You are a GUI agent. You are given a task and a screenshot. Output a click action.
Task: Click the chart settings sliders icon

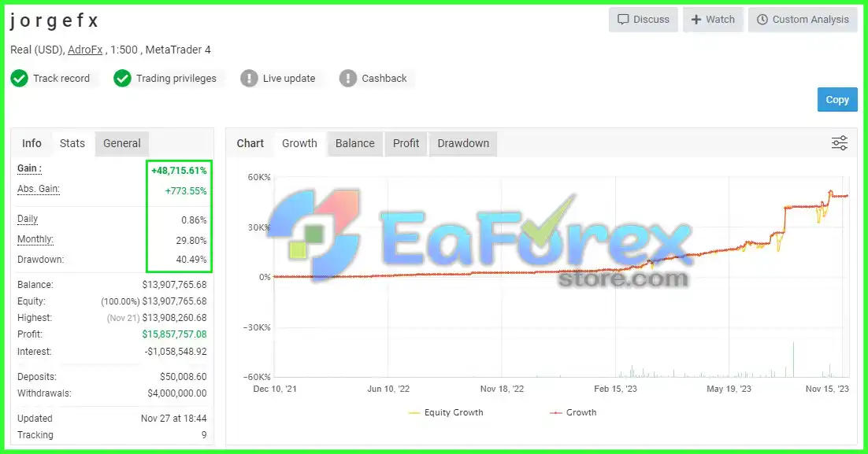839,143
